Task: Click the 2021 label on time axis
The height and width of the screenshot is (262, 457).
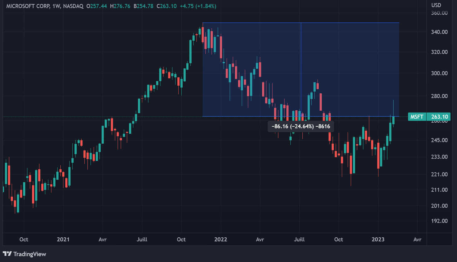Action: click(63, 239)
